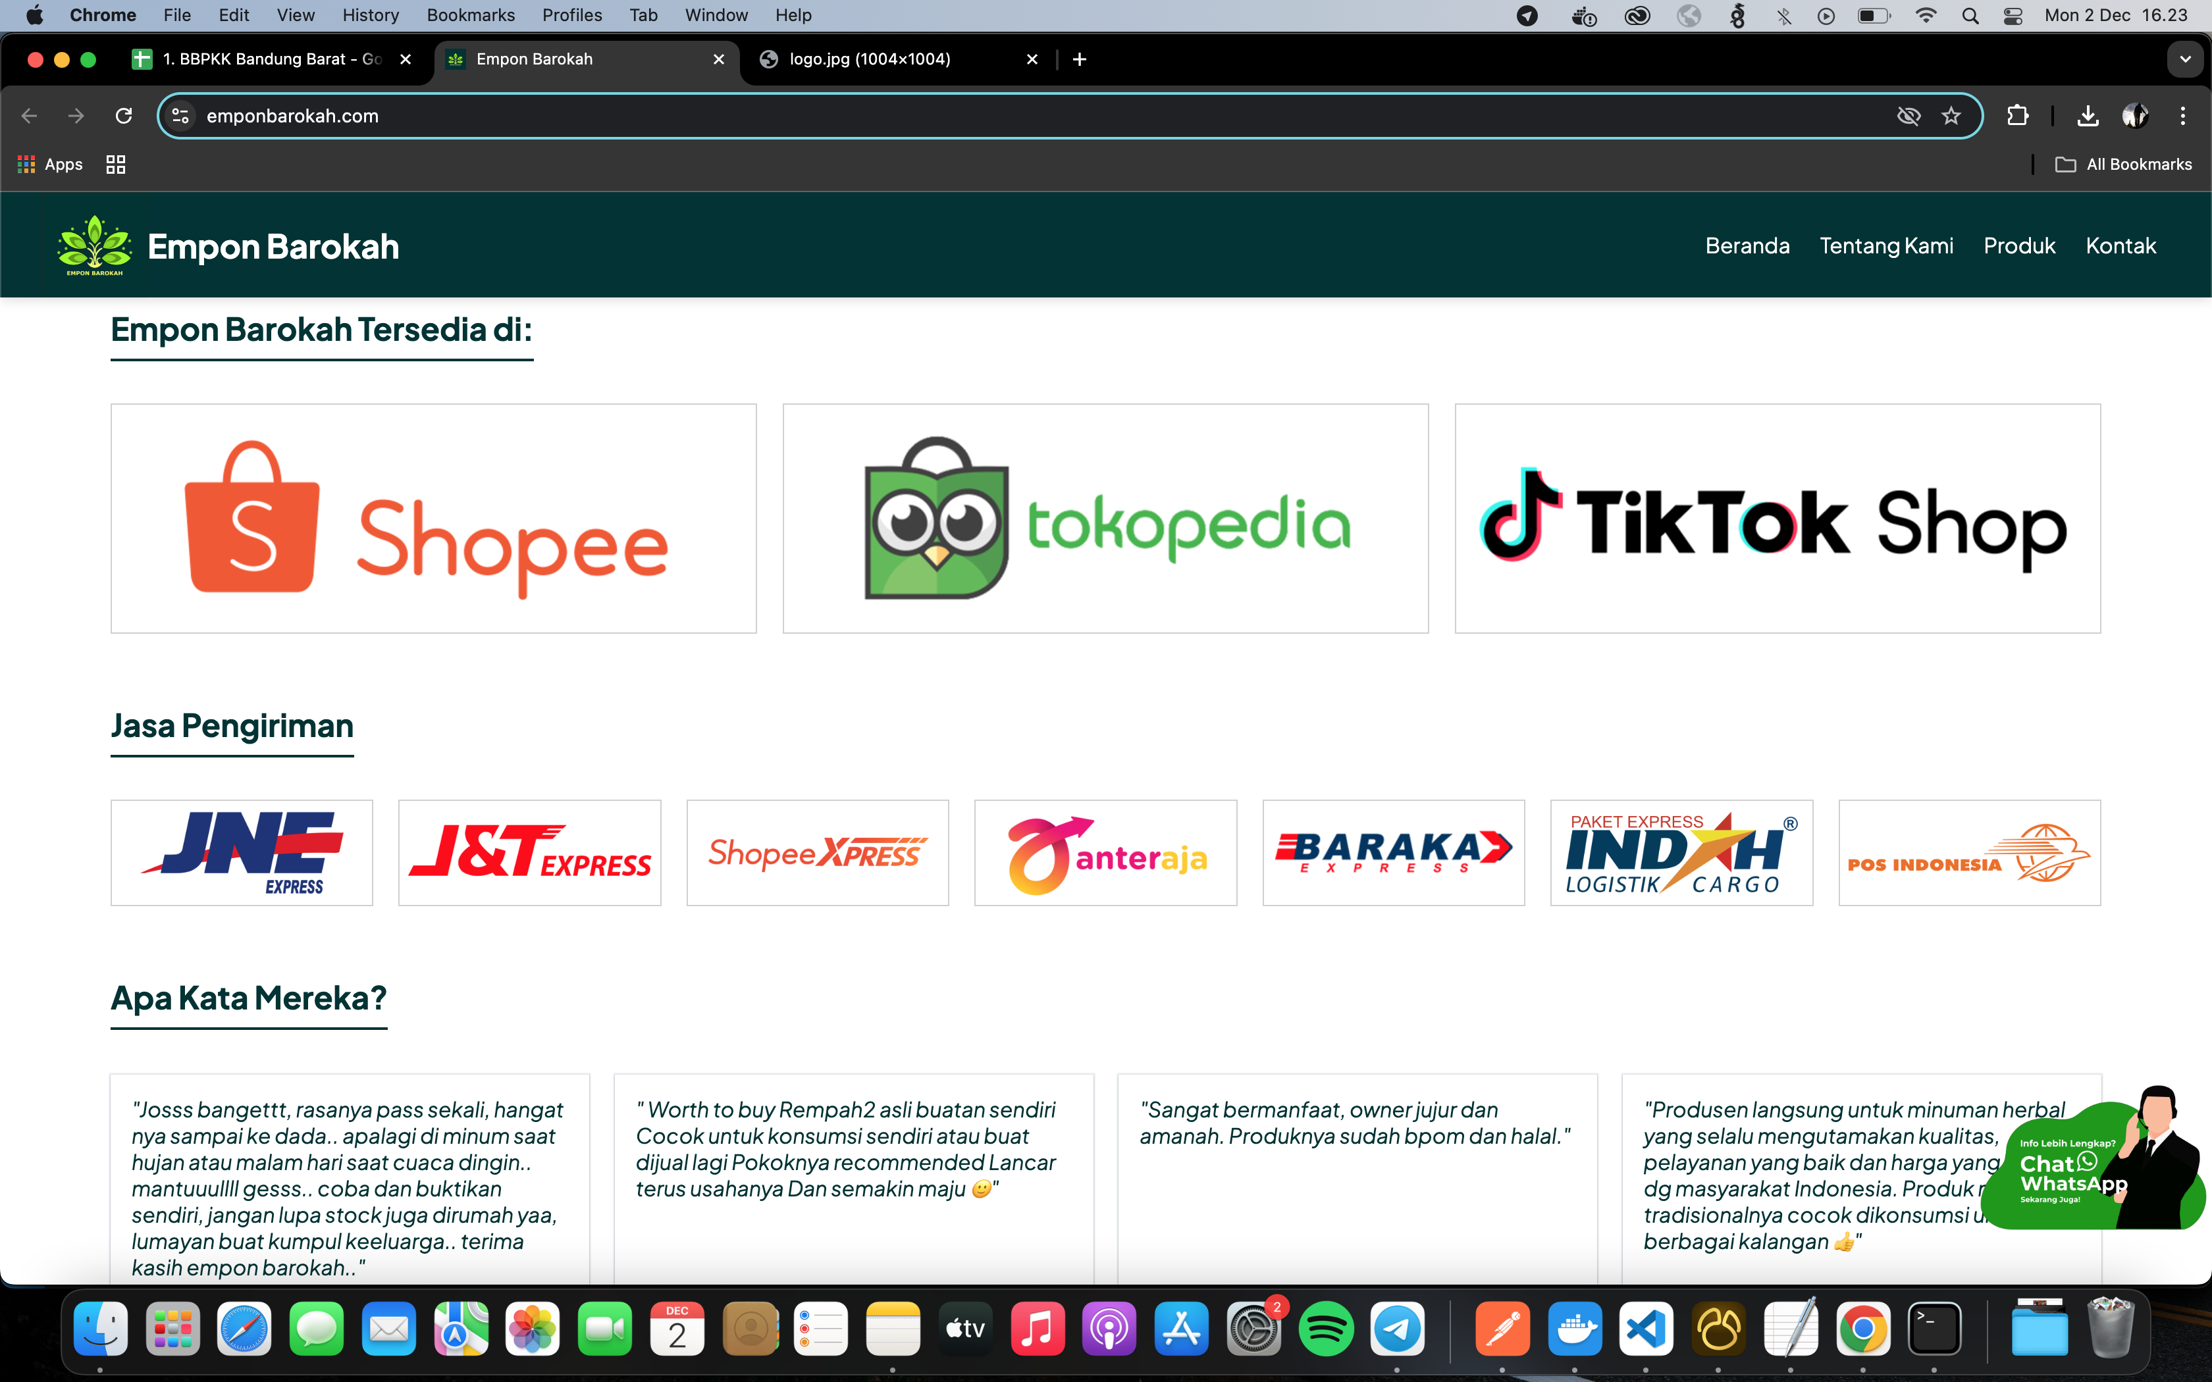
Task: Open the Calendar app in dock
Action: [676, 1329]
